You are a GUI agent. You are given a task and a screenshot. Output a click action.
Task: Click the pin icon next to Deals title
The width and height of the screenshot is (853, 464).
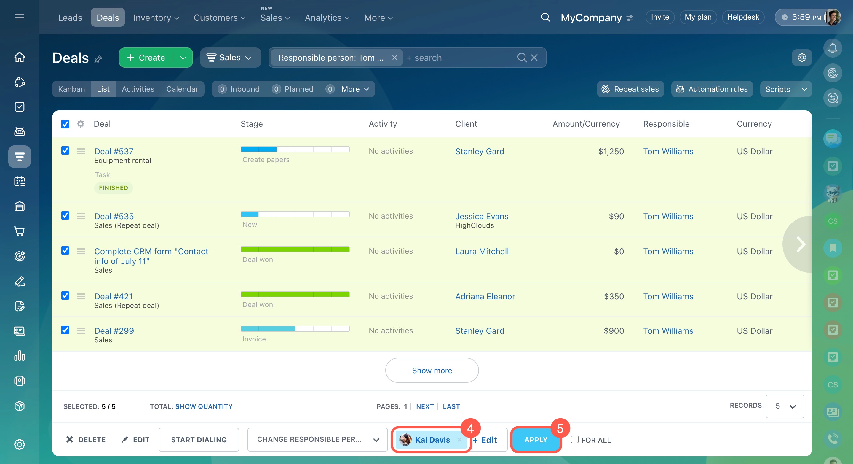click(98, 59)
